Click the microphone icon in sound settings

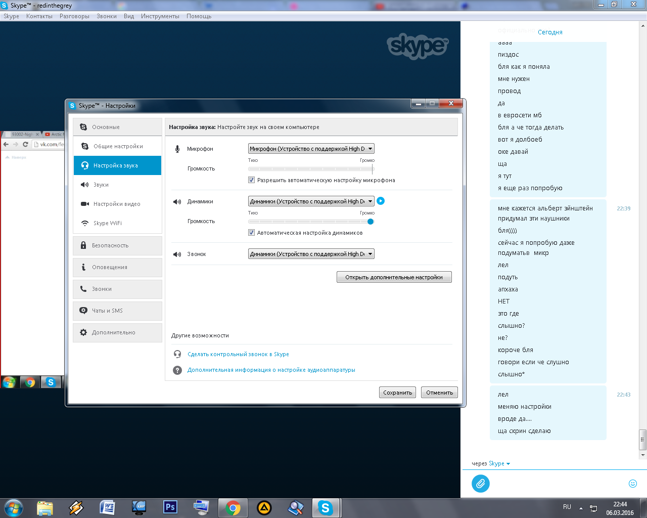[177, 149]
